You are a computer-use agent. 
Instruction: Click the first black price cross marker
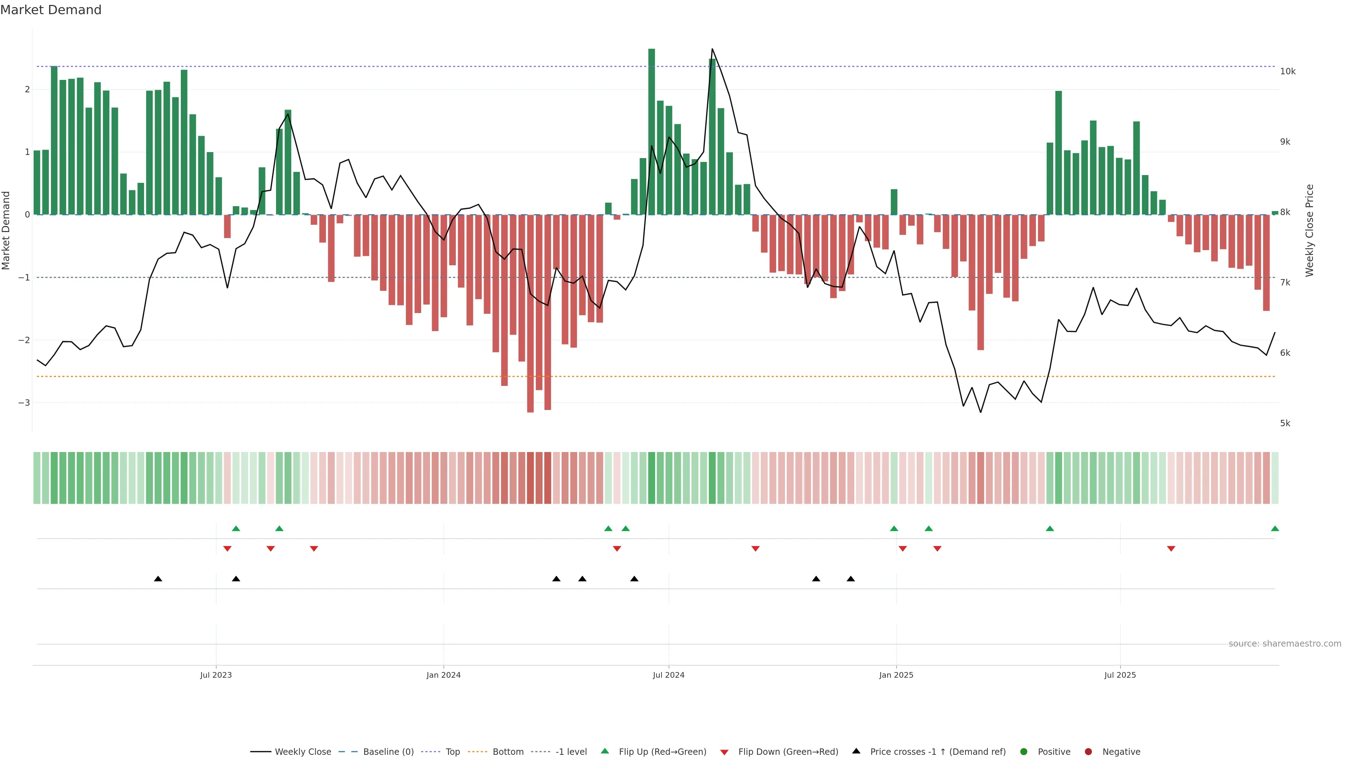click(158, 579)
